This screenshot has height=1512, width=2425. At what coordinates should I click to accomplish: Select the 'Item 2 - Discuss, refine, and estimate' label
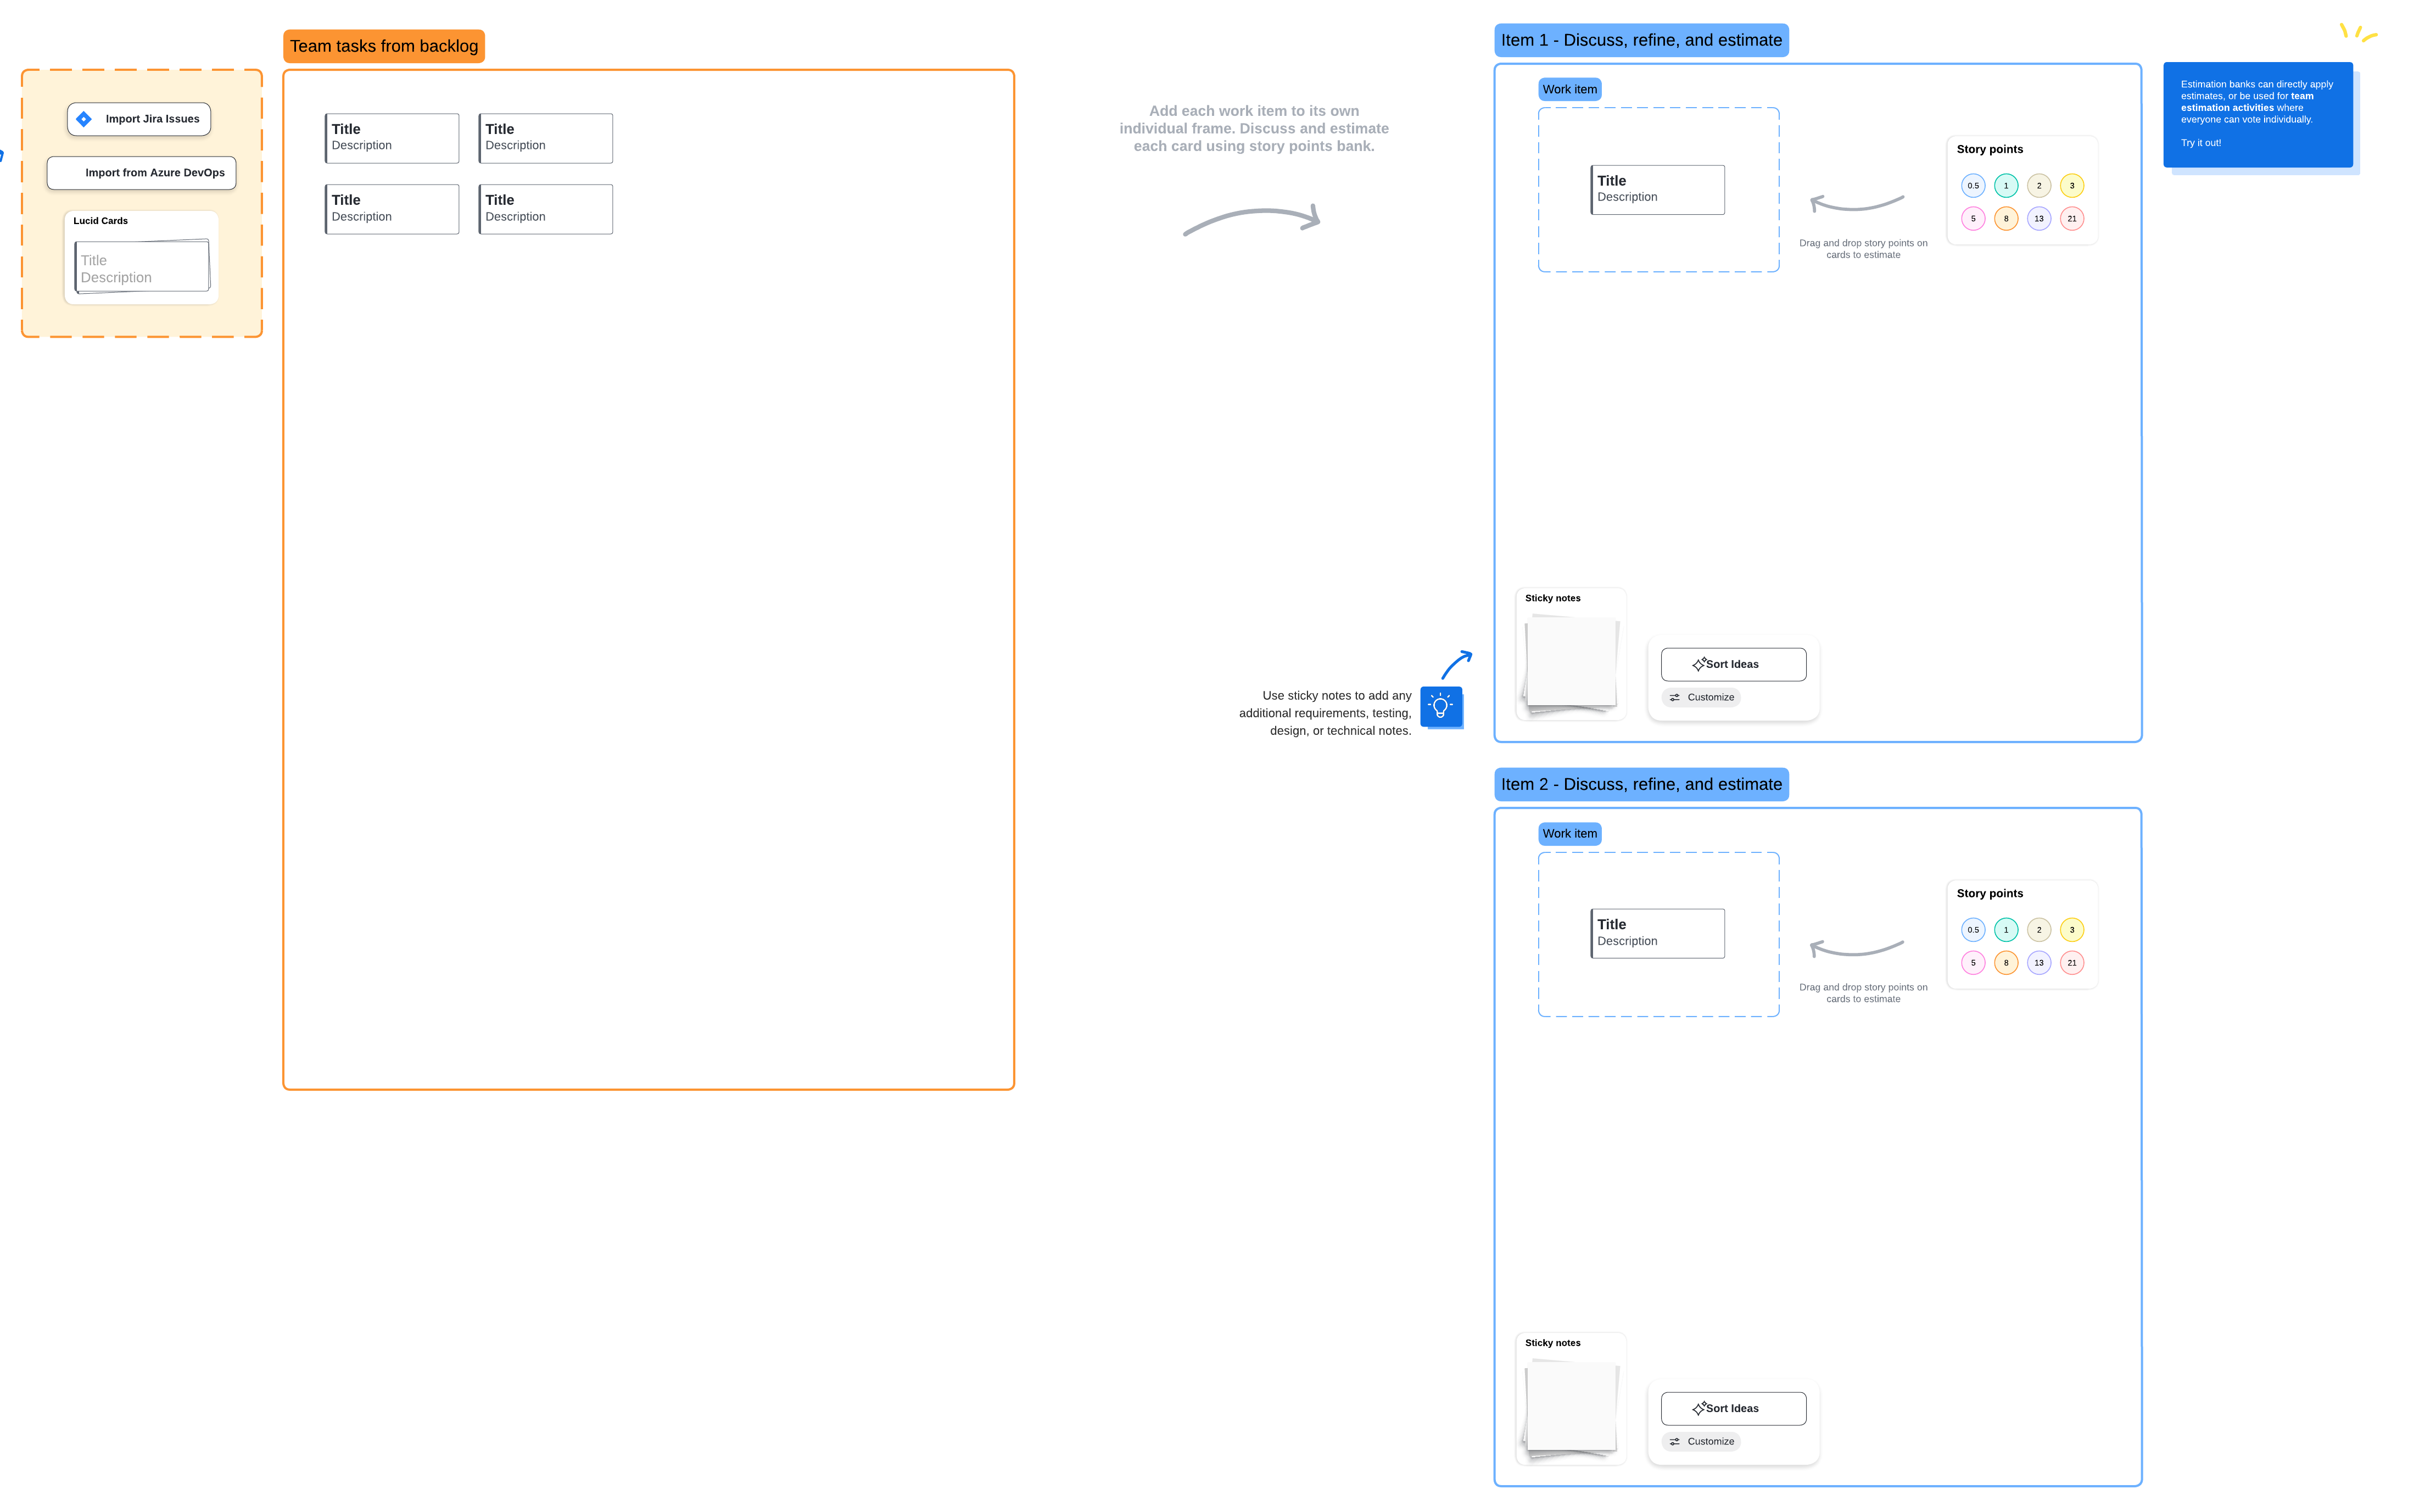click(1640, 785)
